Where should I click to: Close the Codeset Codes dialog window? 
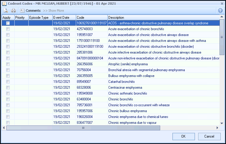pos(221,4)
